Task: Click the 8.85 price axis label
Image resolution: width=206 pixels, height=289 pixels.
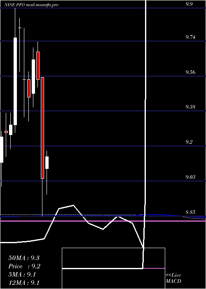Action: (x=190, y=212)
